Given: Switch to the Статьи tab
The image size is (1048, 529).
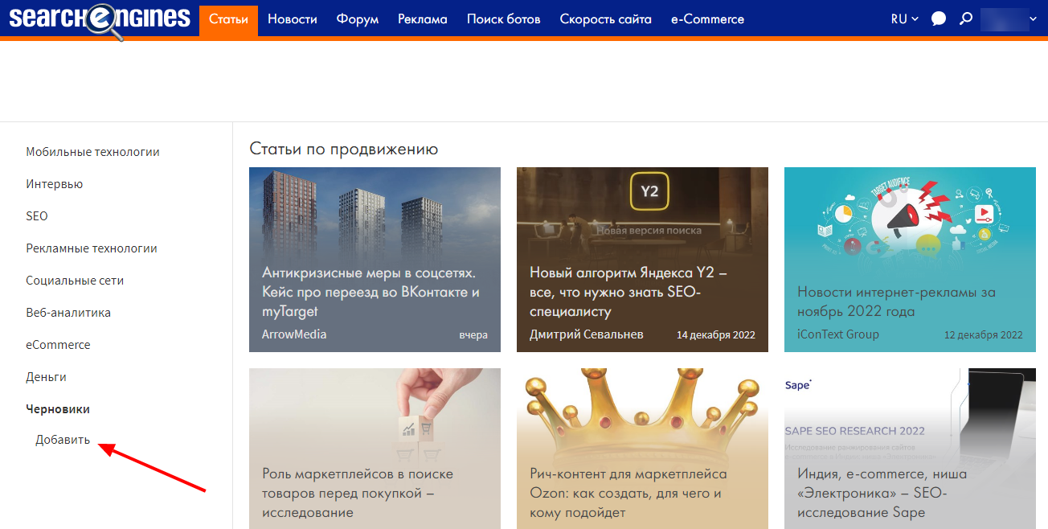Looking at the screenshot, I should 228,18.
